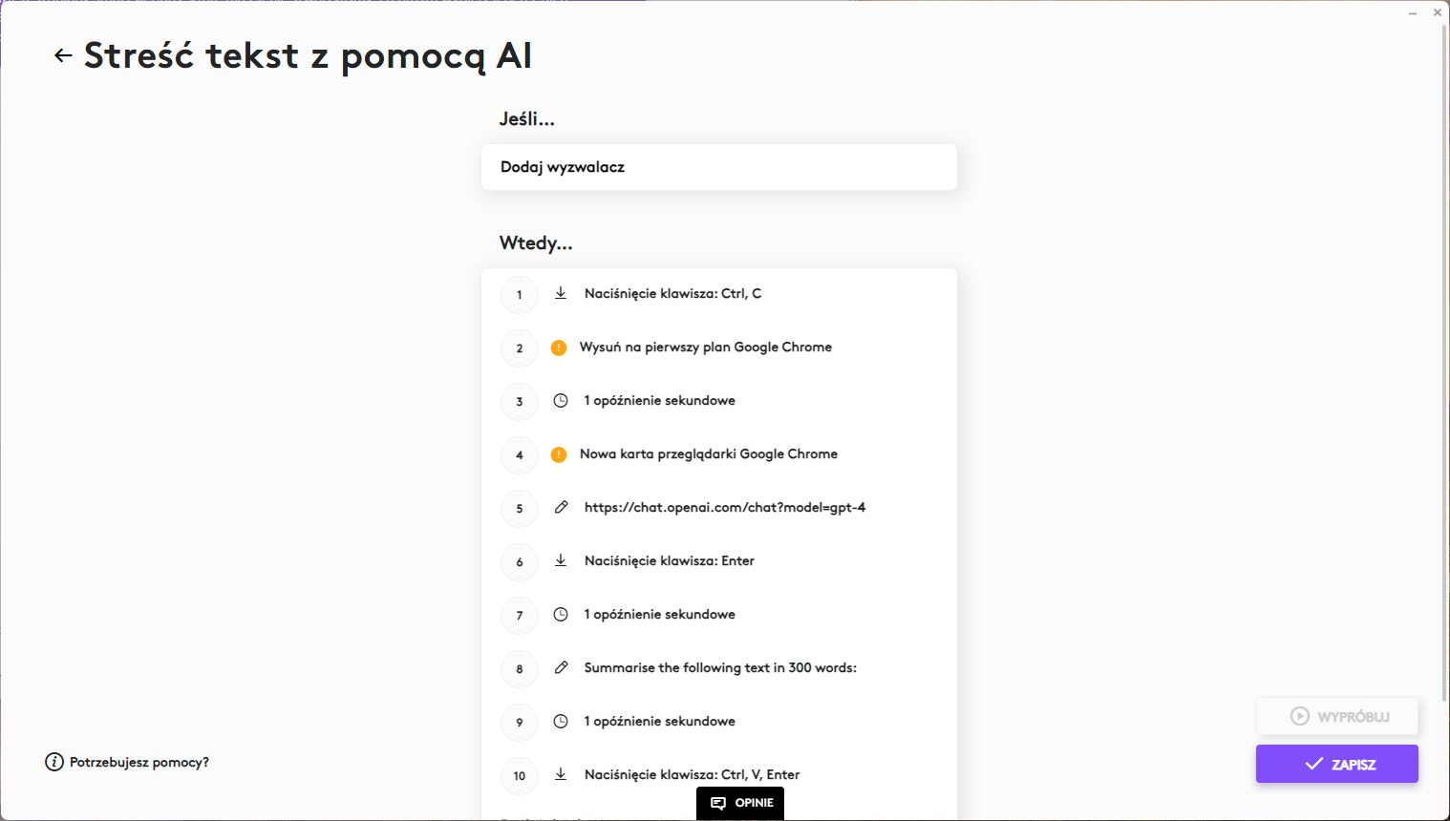Image resolution: width=1450 pixels, height=821 pixels.
Task: Click keystroke icon for Enter key step
Action: [561, 560]
